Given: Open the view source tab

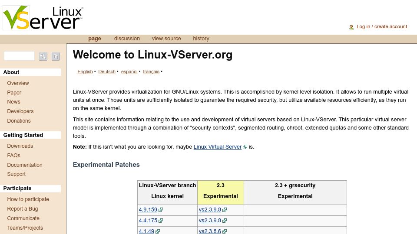Looking at the screenshot, I should click(x=166, y=39).
